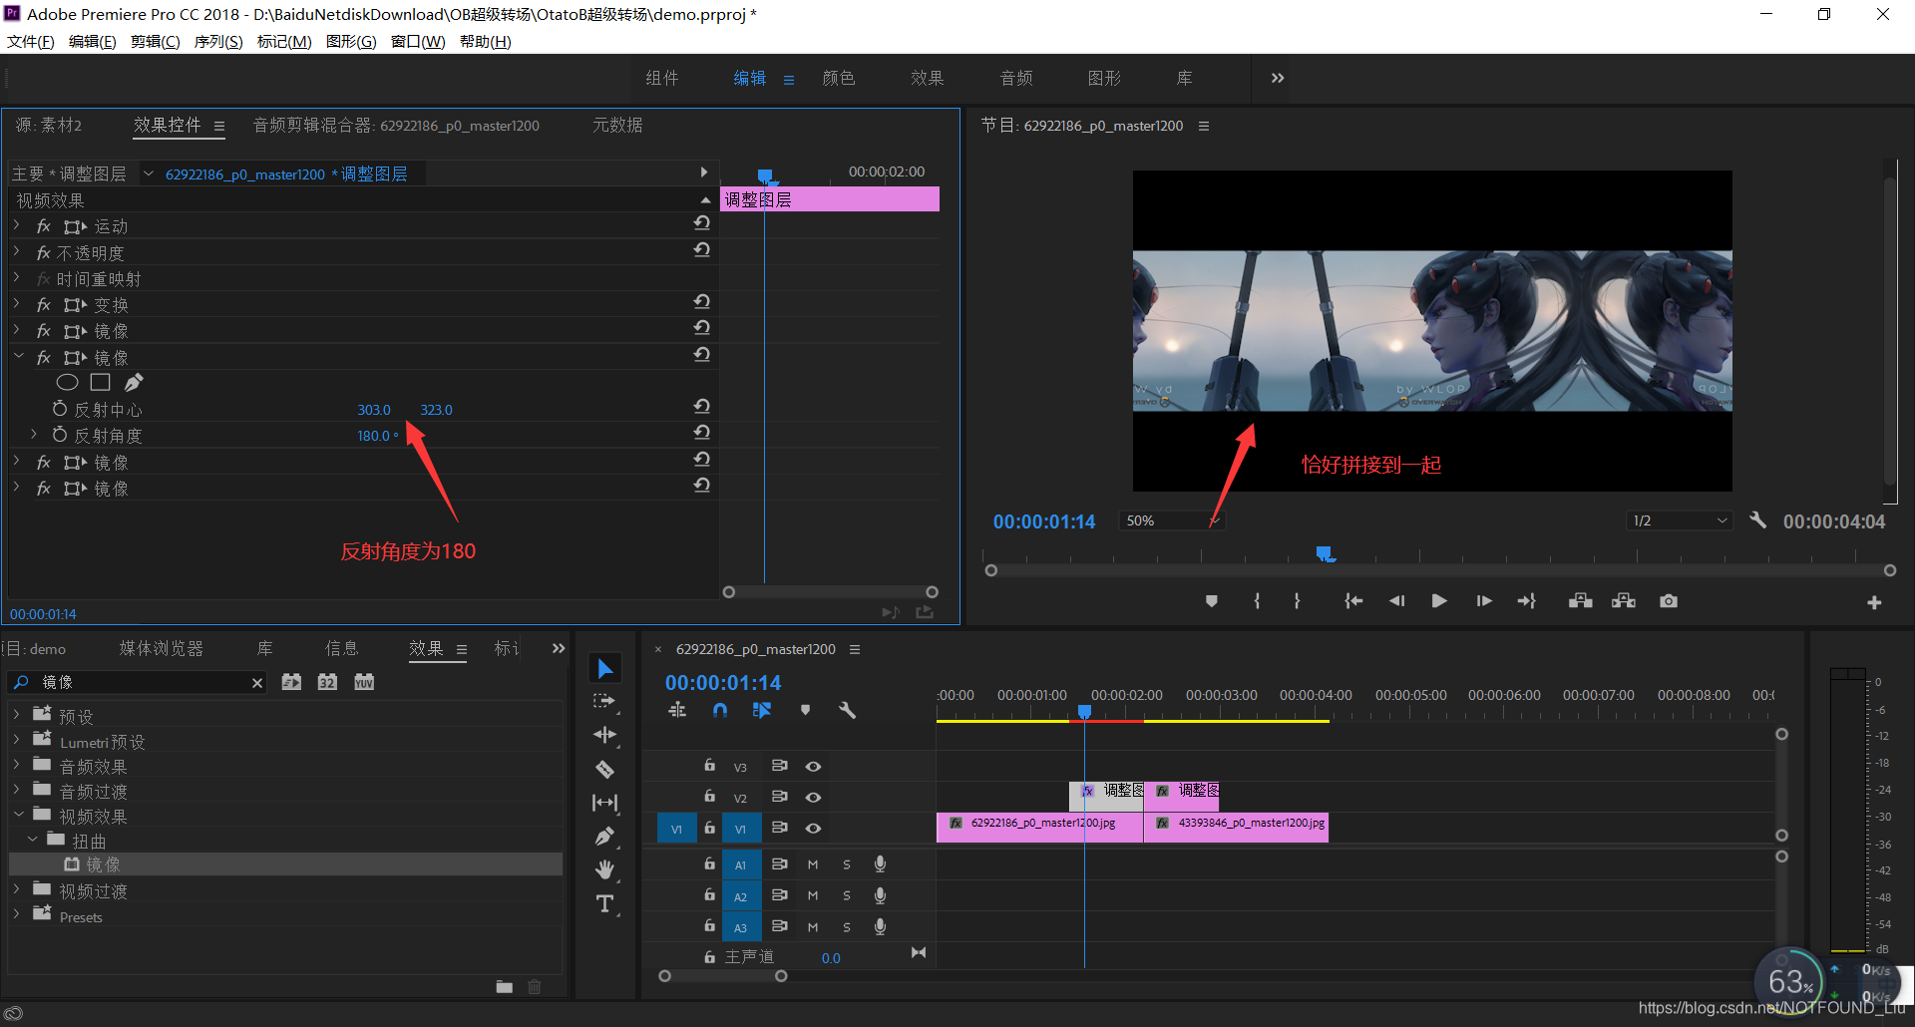Select the Razor tool
The image size is (1915, 1027).
tap(605, 769)
